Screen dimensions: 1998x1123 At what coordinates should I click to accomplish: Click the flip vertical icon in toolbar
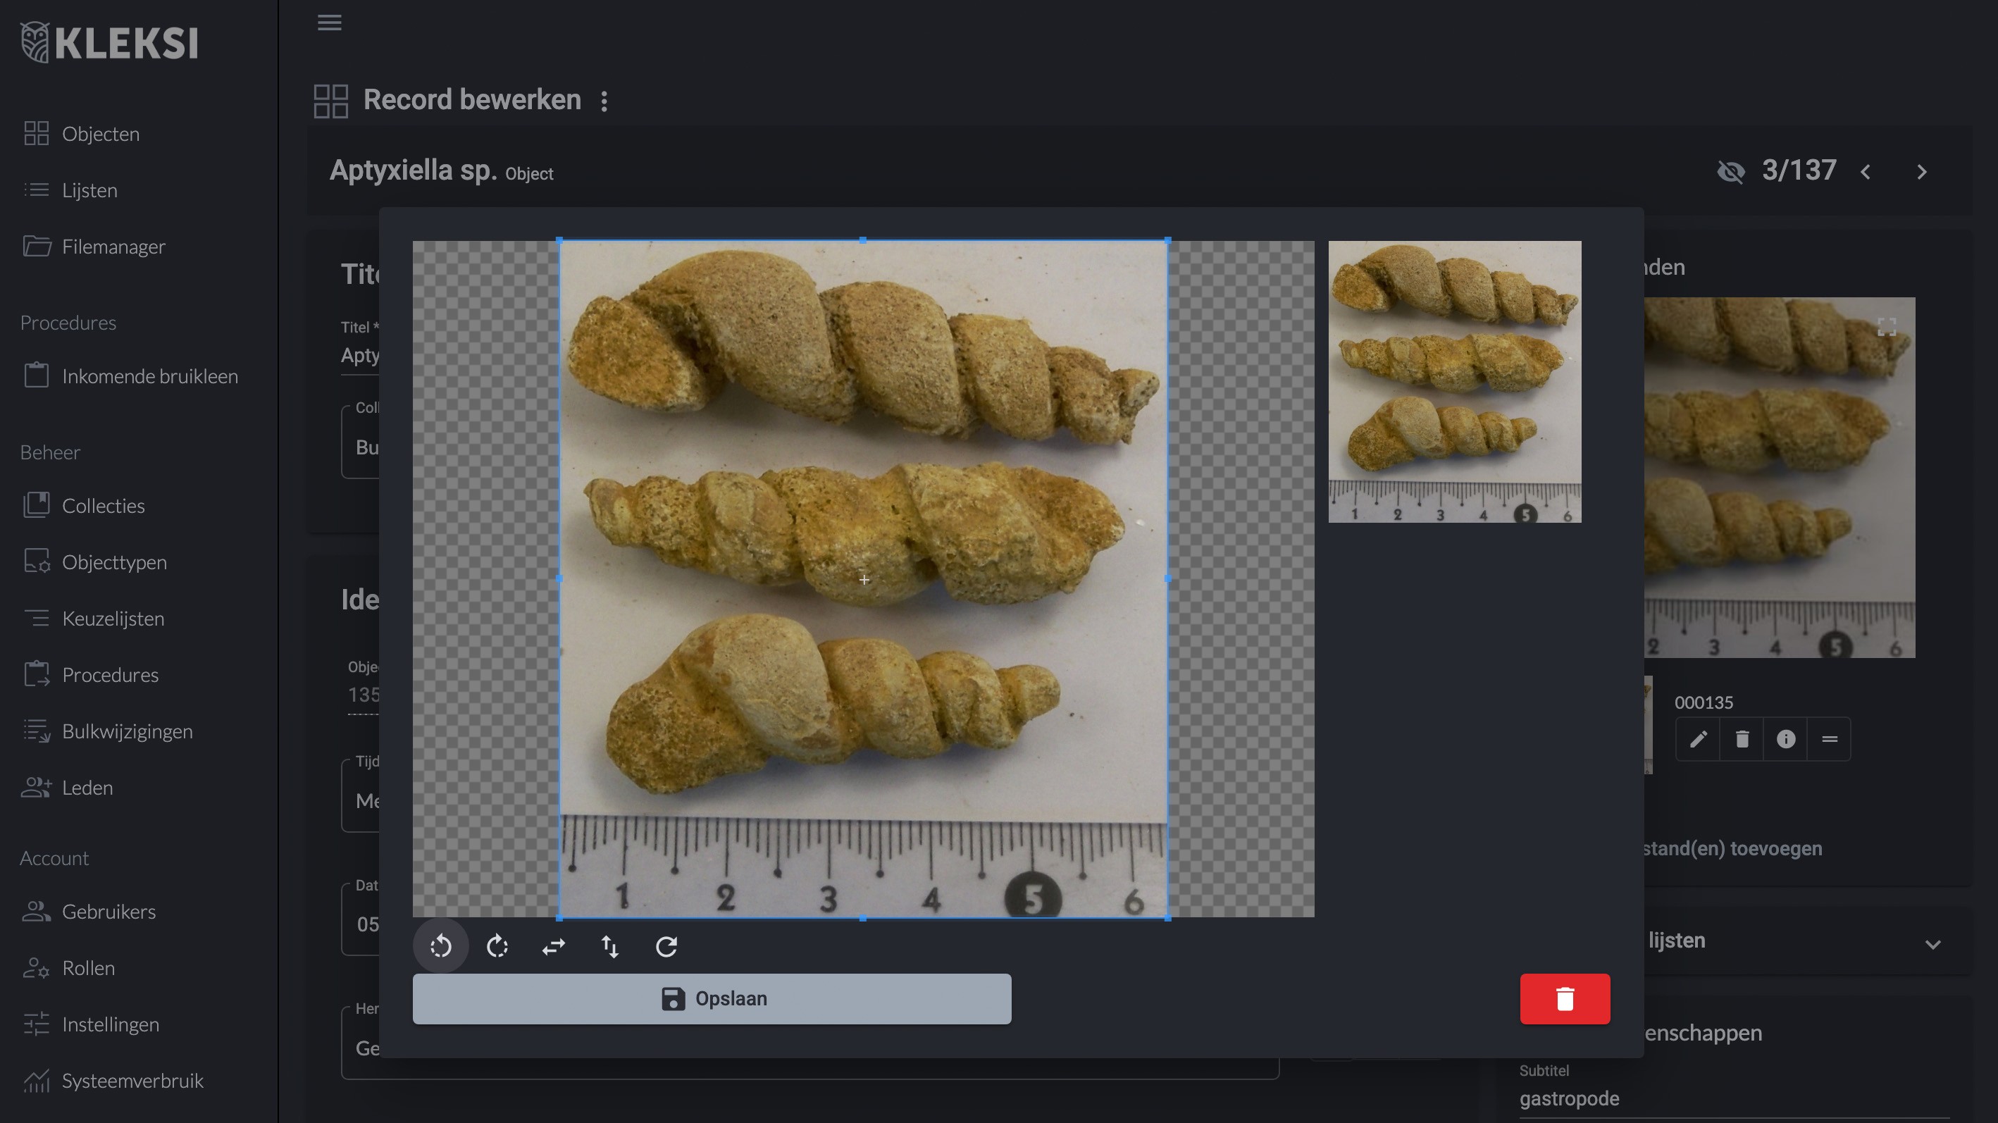(609, 946)
